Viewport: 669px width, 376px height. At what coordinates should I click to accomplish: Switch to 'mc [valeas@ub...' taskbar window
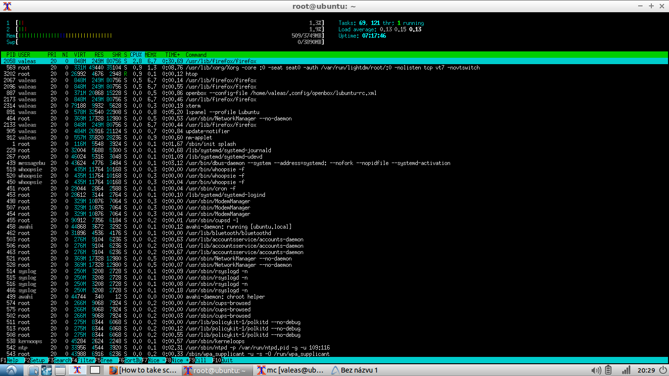(291, 370)
